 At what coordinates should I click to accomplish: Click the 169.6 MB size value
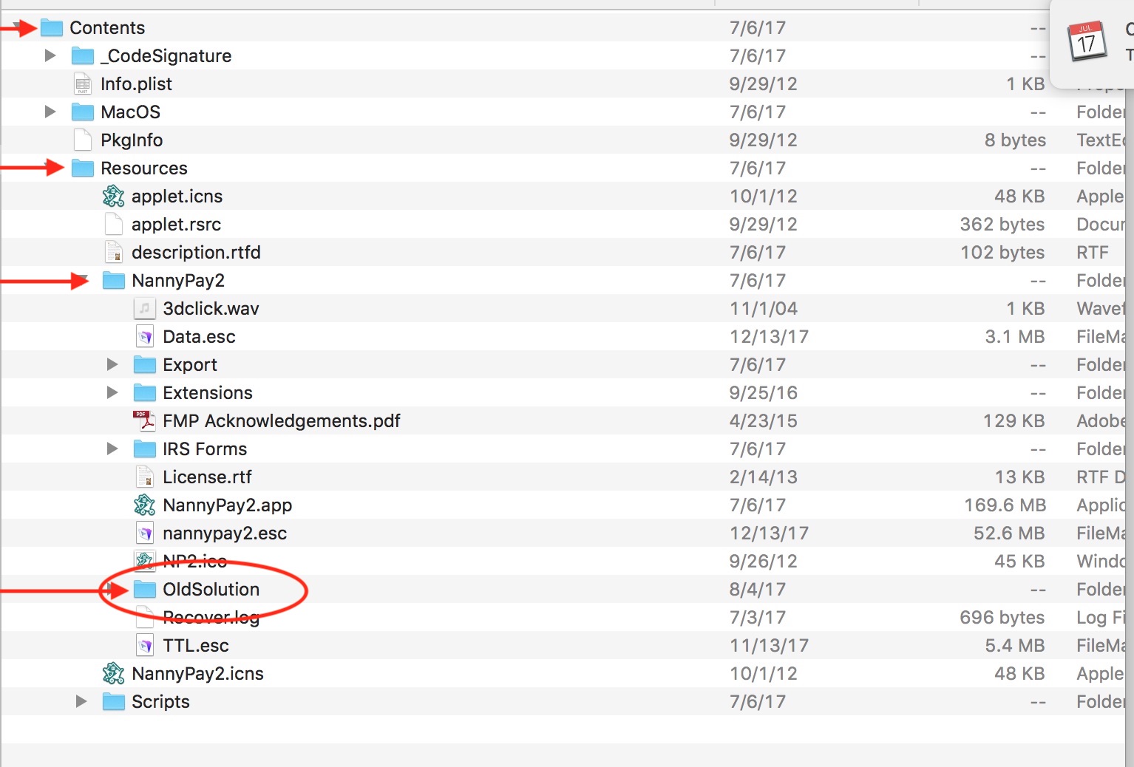pyautogui.click(x=1005, y=505)
